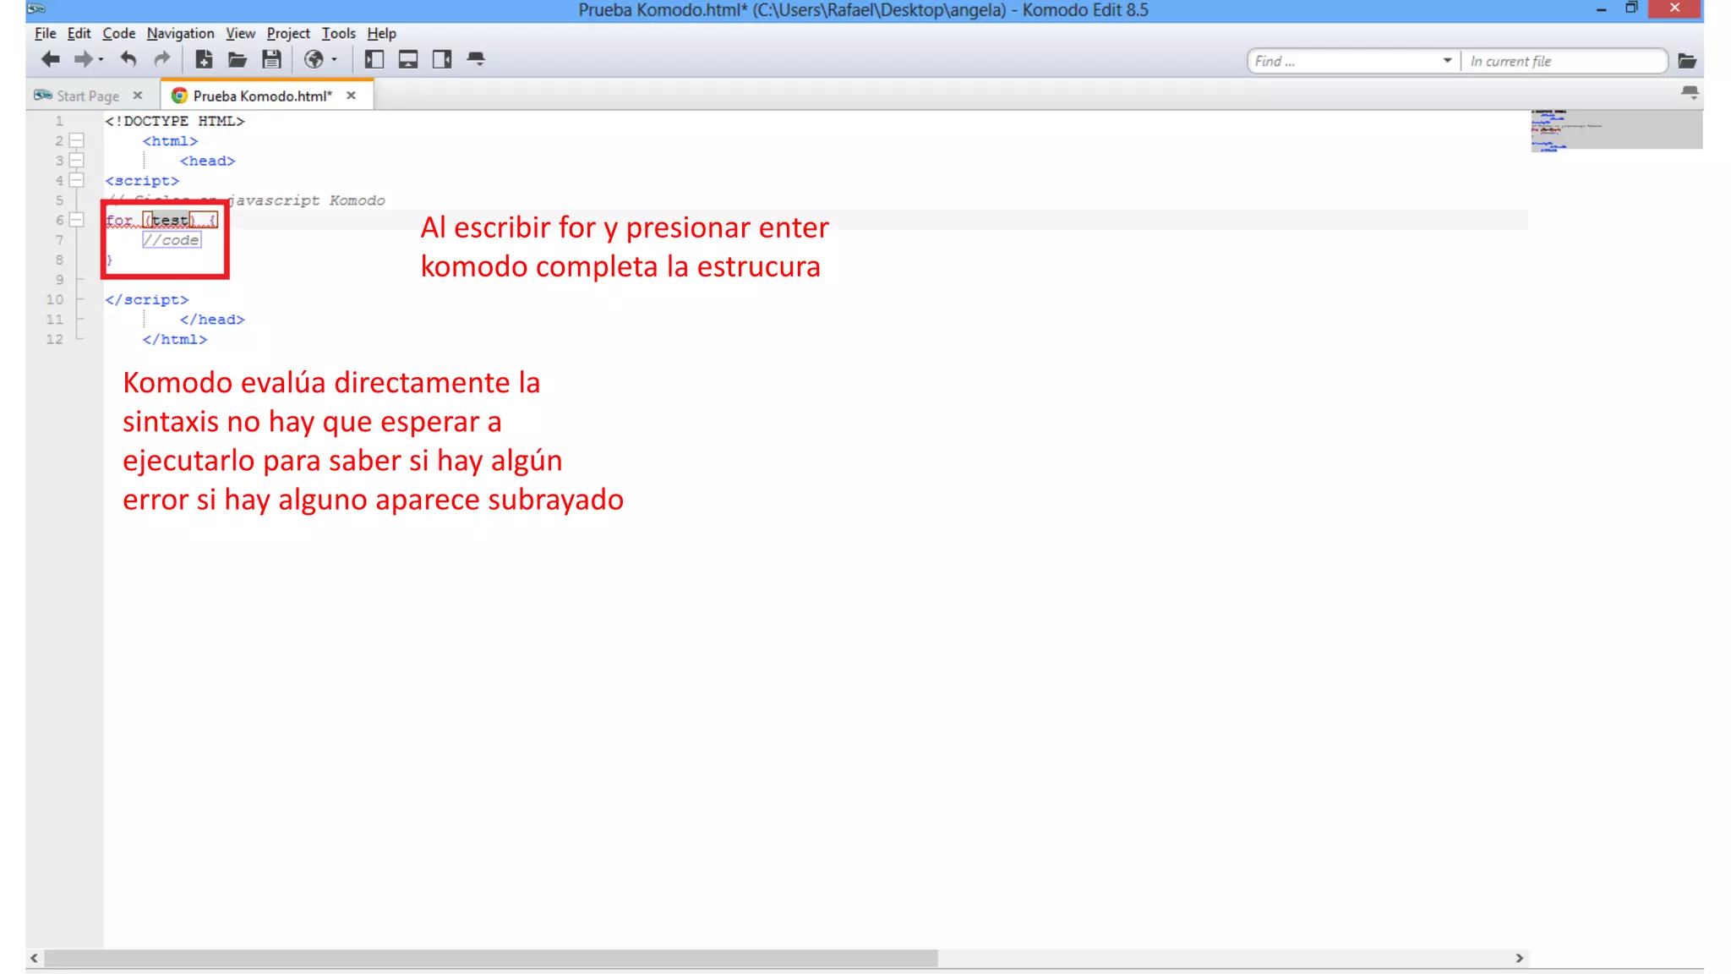Open the Navigation menu
Screen dimensions: 1731x974
click(x=180, y=33)
